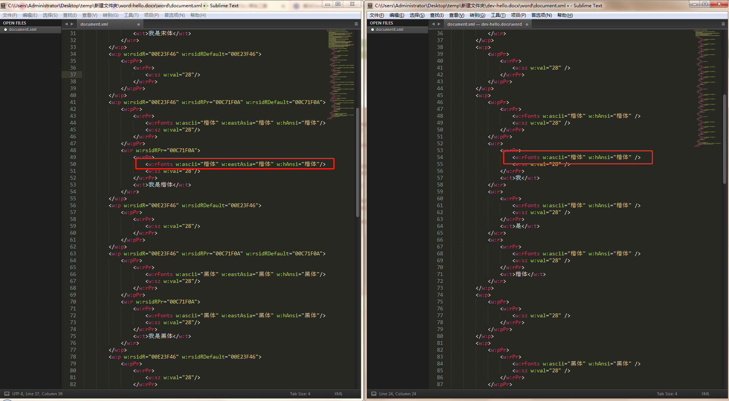Maximize the left Sublime Text window
729x401 pixels.
tap(338, 4)
